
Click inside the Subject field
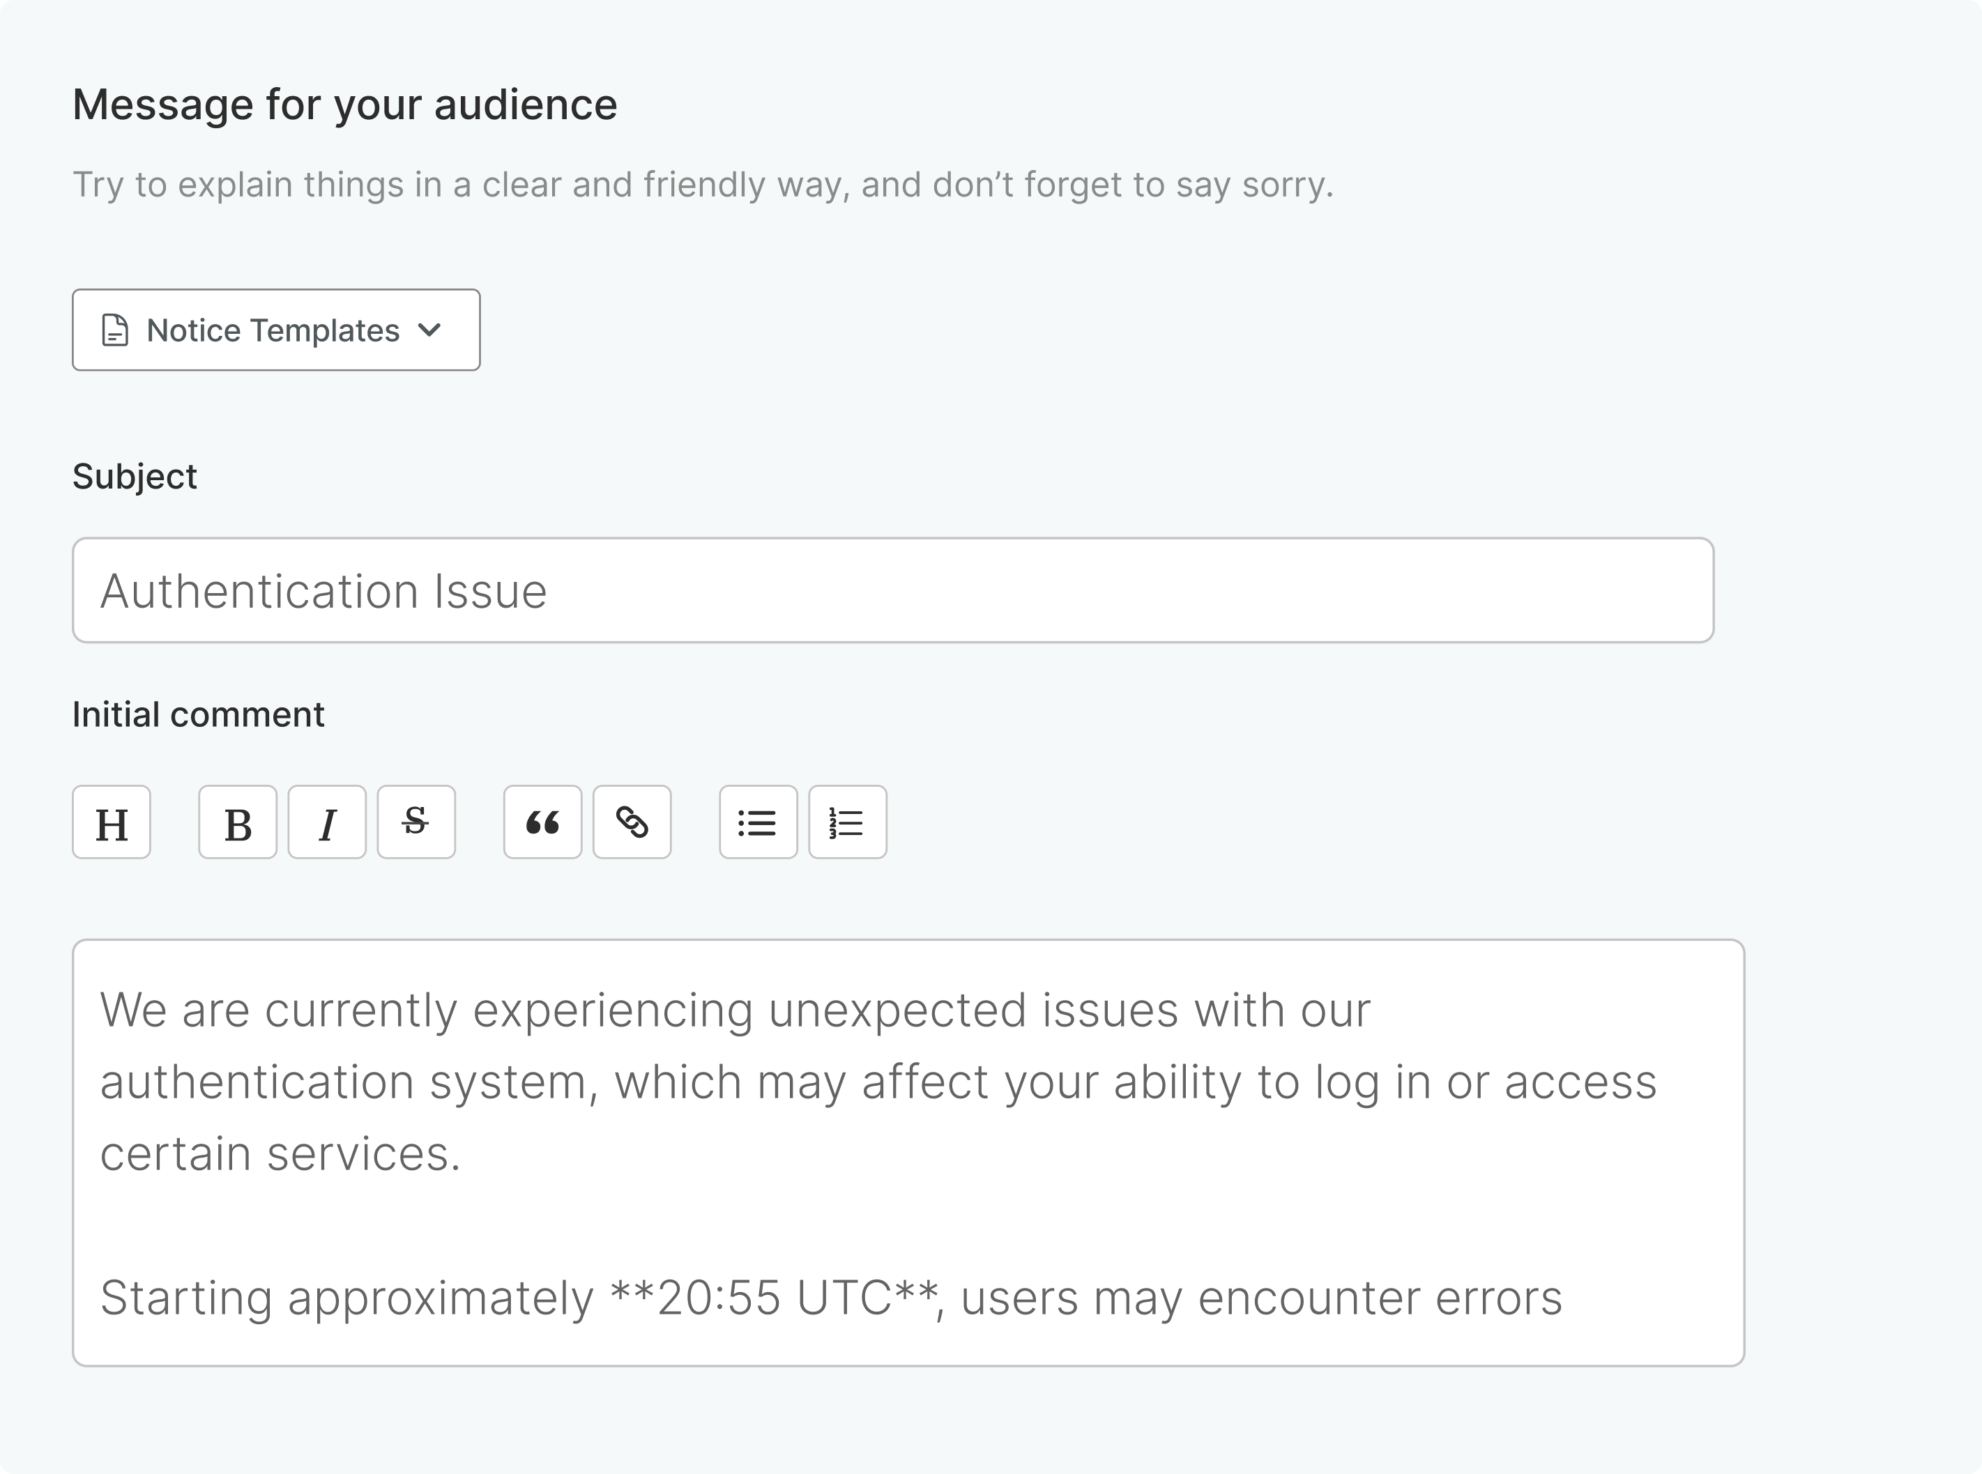click(892, 590)
